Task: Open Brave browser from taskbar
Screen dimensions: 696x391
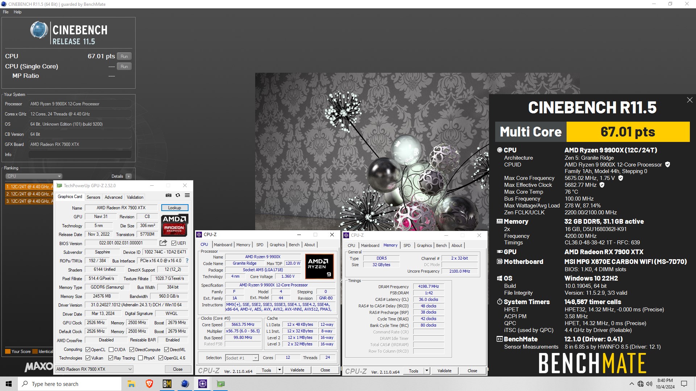Action: point(149,384)
